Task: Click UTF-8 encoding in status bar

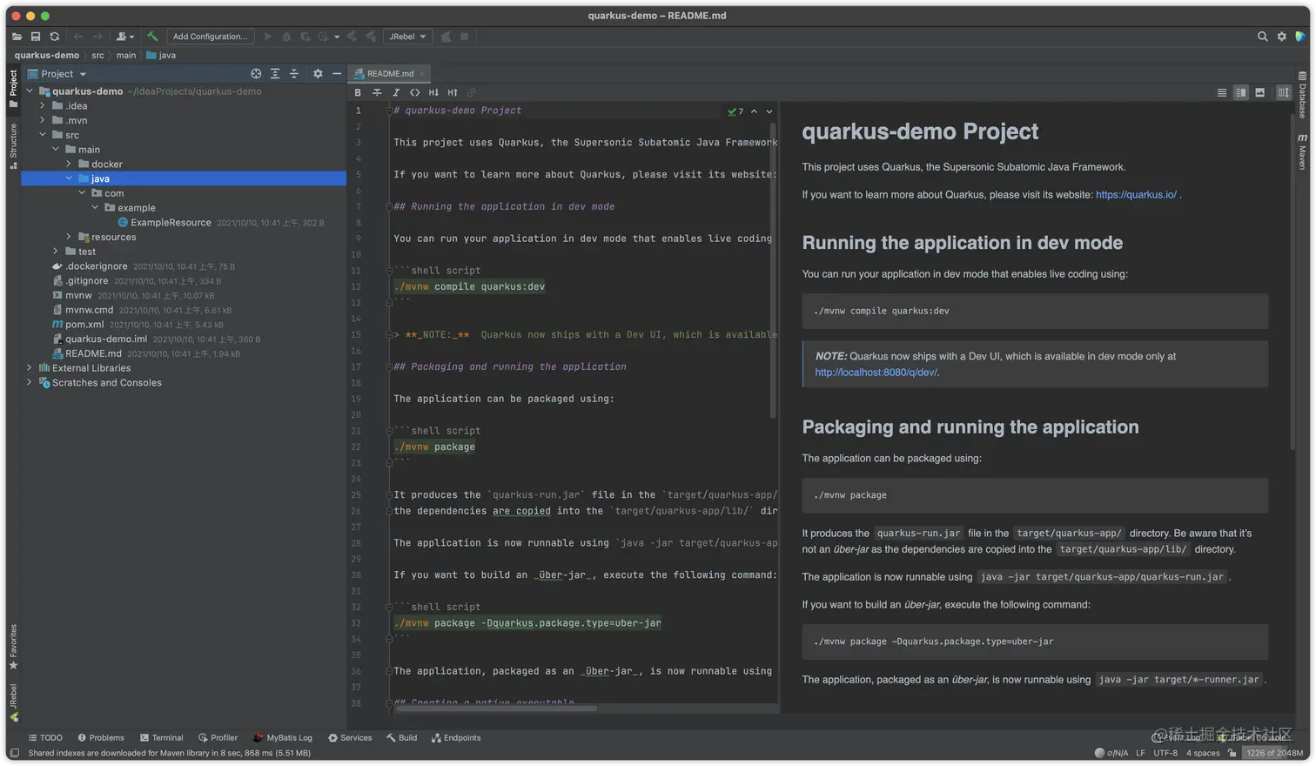Action: (x=1165, y=753)
